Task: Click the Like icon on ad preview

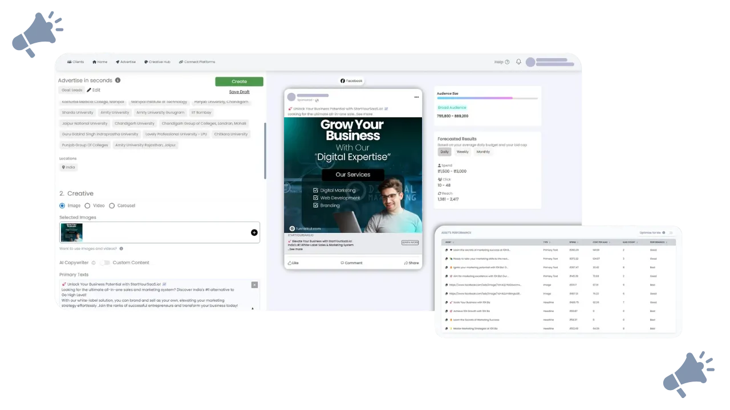Action: pos(290,263)
